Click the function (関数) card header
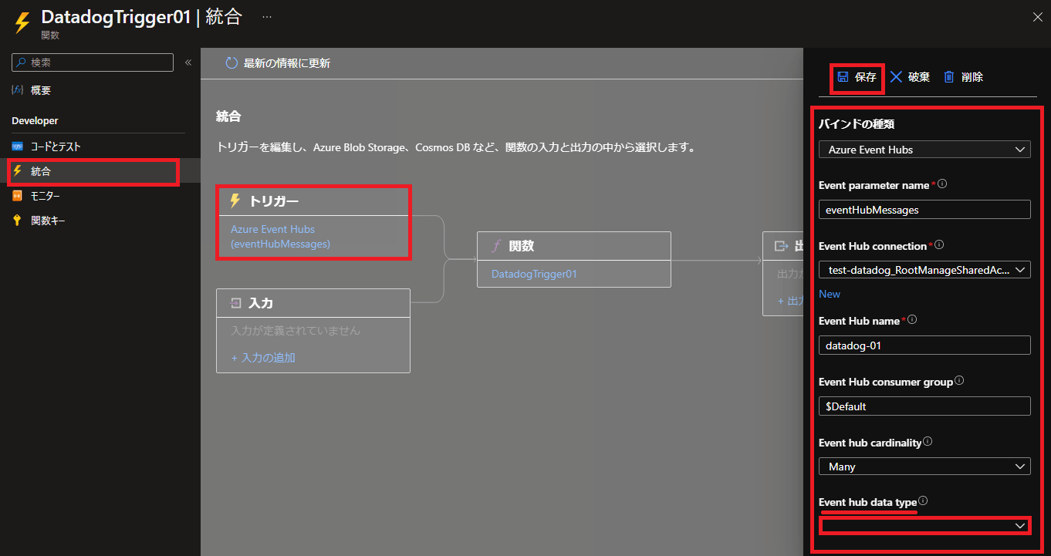The width and height of the screenshot is (1051, 556). pos(573,246)
